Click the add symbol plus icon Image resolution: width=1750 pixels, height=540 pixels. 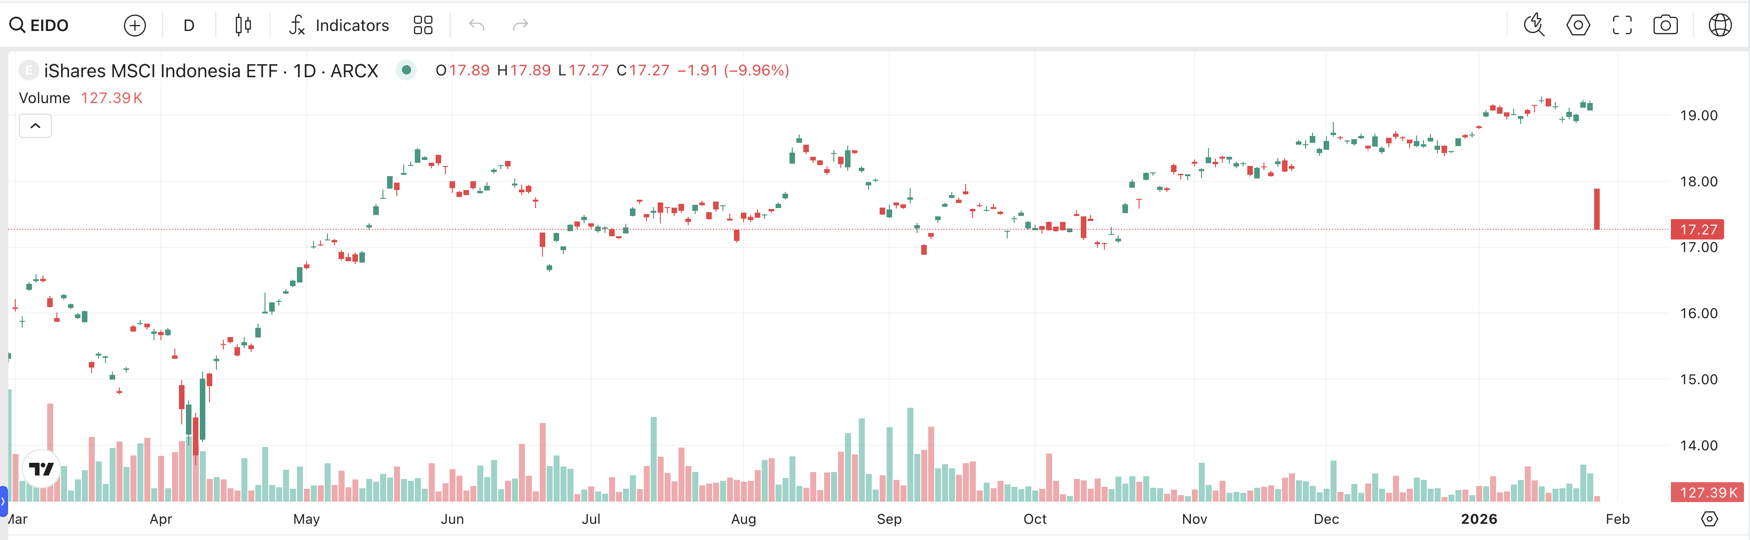click(135, 25)
